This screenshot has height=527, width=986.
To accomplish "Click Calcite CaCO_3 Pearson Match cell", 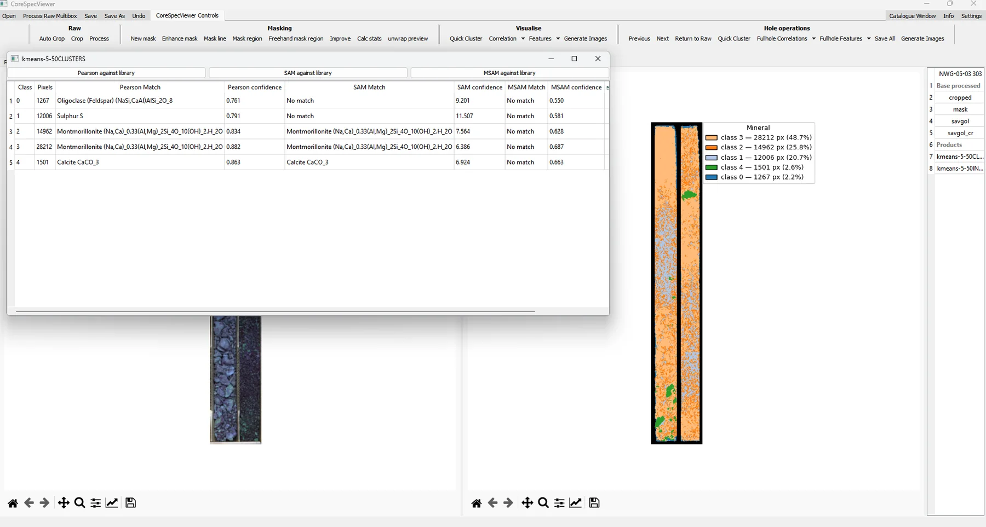I will 140,162.
